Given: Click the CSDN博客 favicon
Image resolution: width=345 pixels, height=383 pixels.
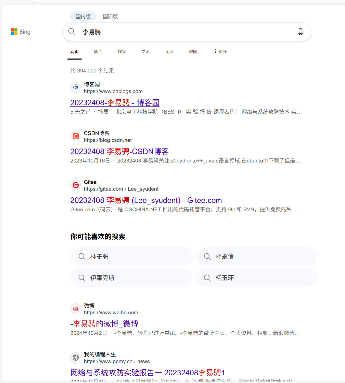Looking at the screenshot, I should 75,136.
